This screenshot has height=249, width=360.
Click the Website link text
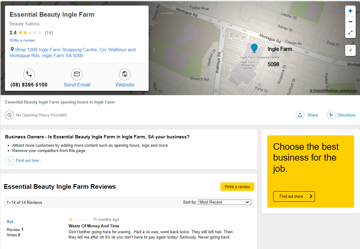pos(125,85)
